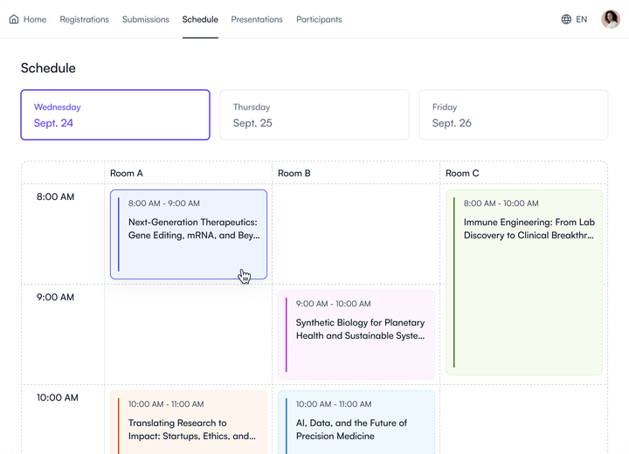The width and height of the screenshot is (629, 454).
Task: Open the Translating Research to Impact session
Action: point(189,422)
